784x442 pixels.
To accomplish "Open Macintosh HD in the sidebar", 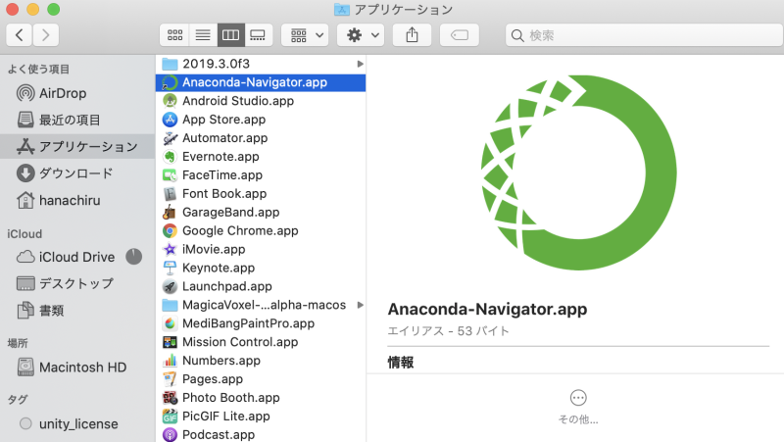I will coord(77,367).
